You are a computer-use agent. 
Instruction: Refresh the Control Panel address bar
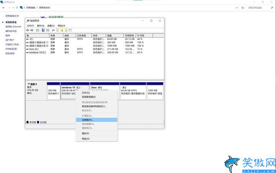[243, 8]
